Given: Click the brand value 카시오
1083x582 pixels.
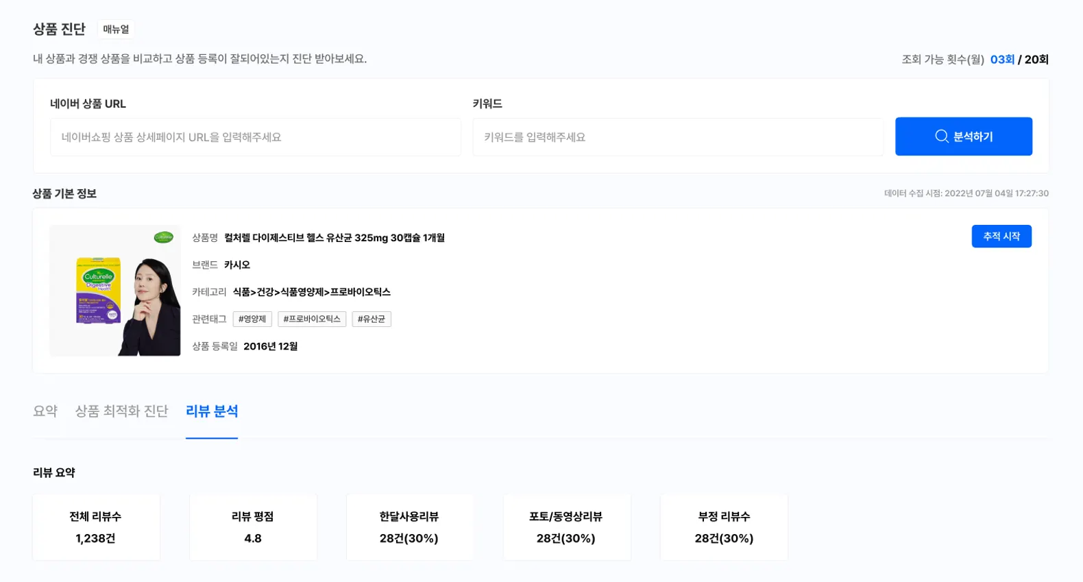Looking at the screenshot, I should [x=237, y=265].
